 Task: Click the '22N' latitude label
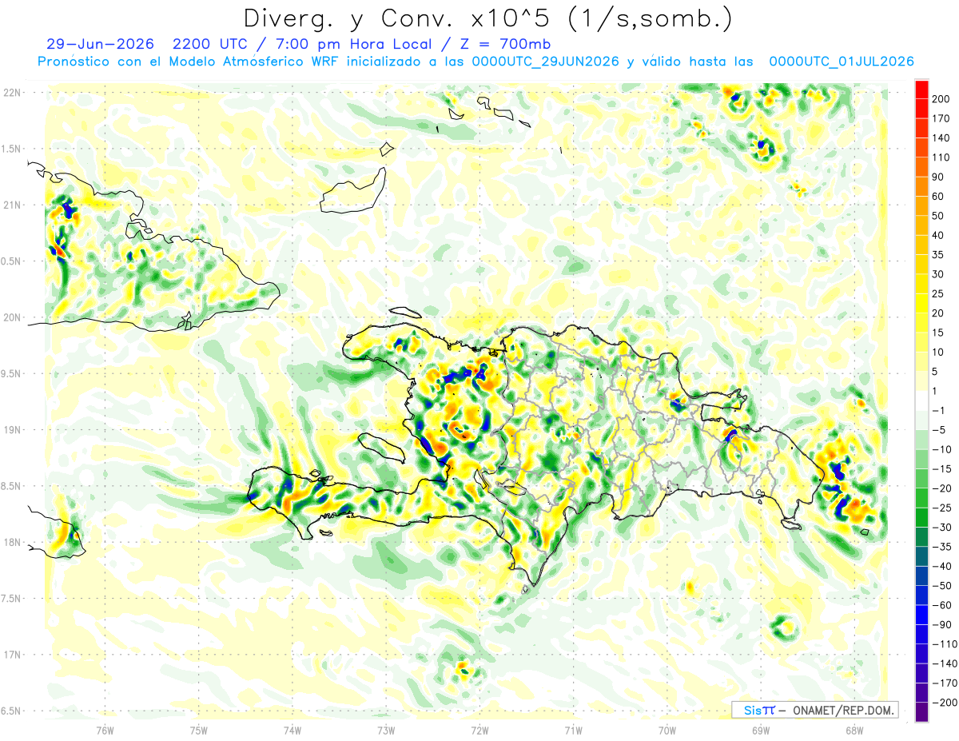[x=13, y=92]
